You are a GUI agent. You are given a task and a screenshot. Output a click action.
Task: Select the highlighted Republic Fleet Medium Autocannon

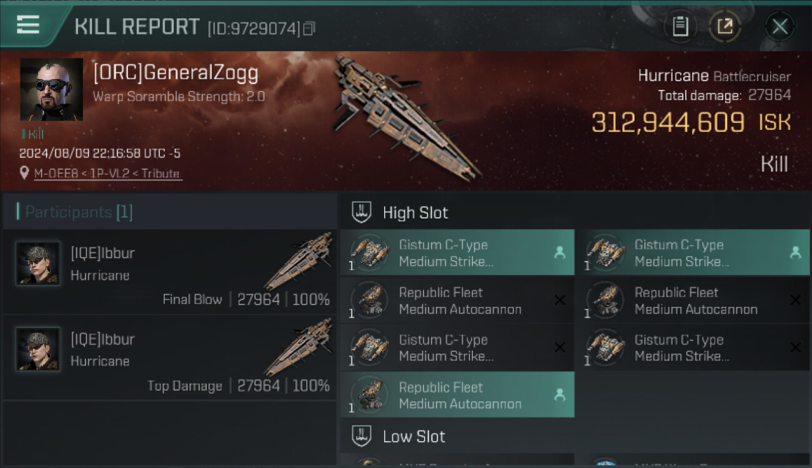click(457, 395)
